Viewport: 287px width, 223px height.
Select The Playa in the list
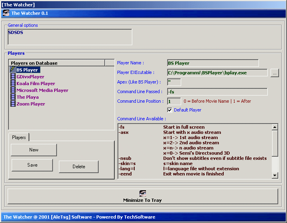[x=28, y=97]
